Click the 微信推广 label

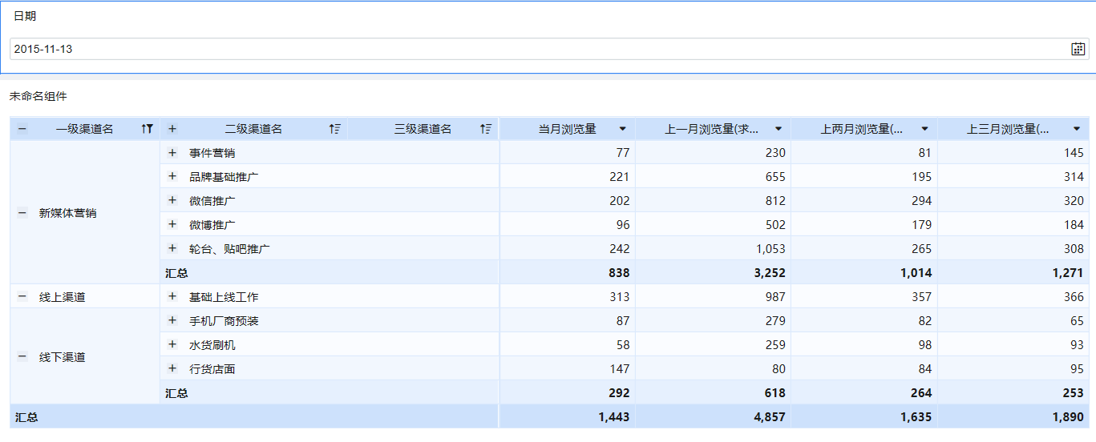tap(212, 201)
